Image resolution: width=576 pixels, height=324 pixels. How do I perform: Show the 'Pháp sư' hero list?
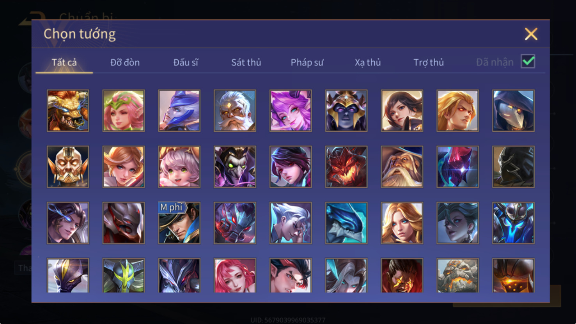tap(307, 62)
